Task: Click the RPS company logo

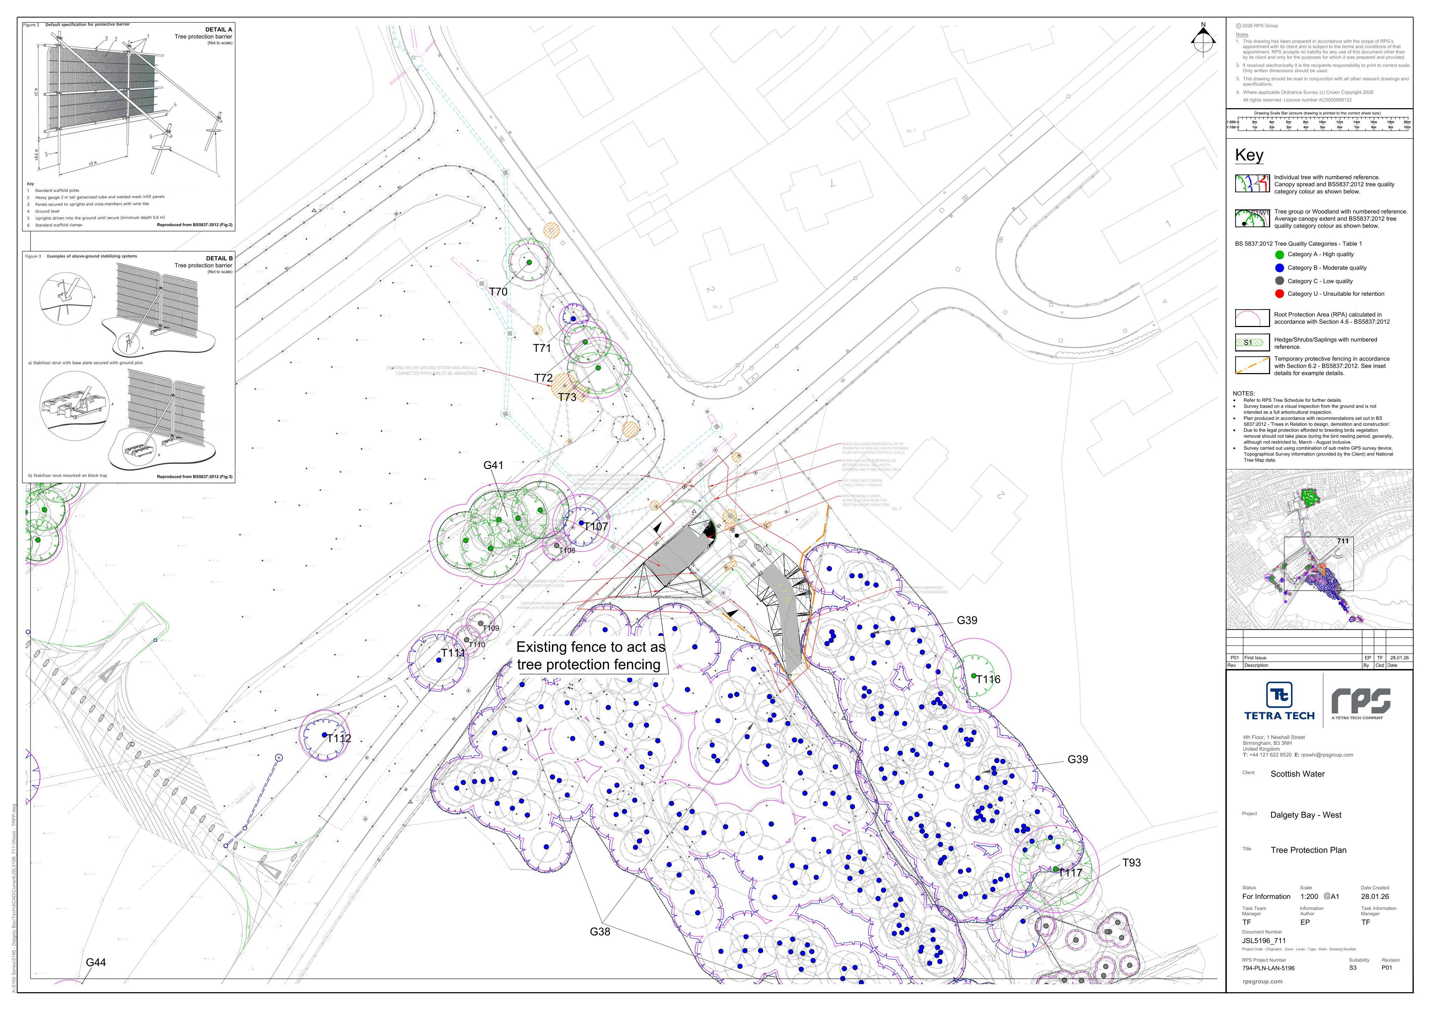Action: click(1360, 703)
